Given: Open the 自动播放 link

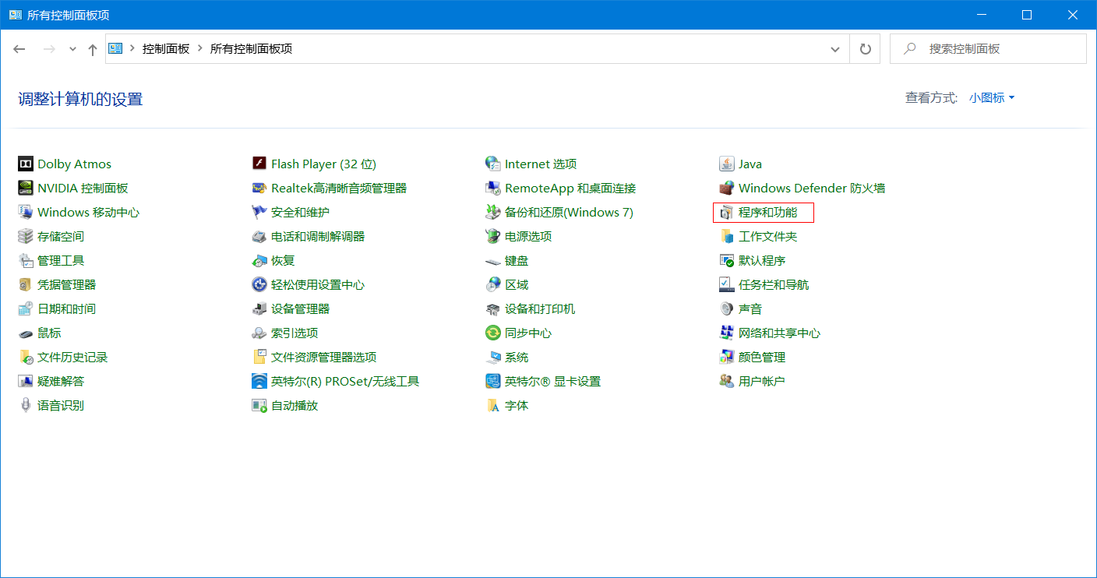Looking at the screenshot, I should pyautogui.click(x=295, y=405).
